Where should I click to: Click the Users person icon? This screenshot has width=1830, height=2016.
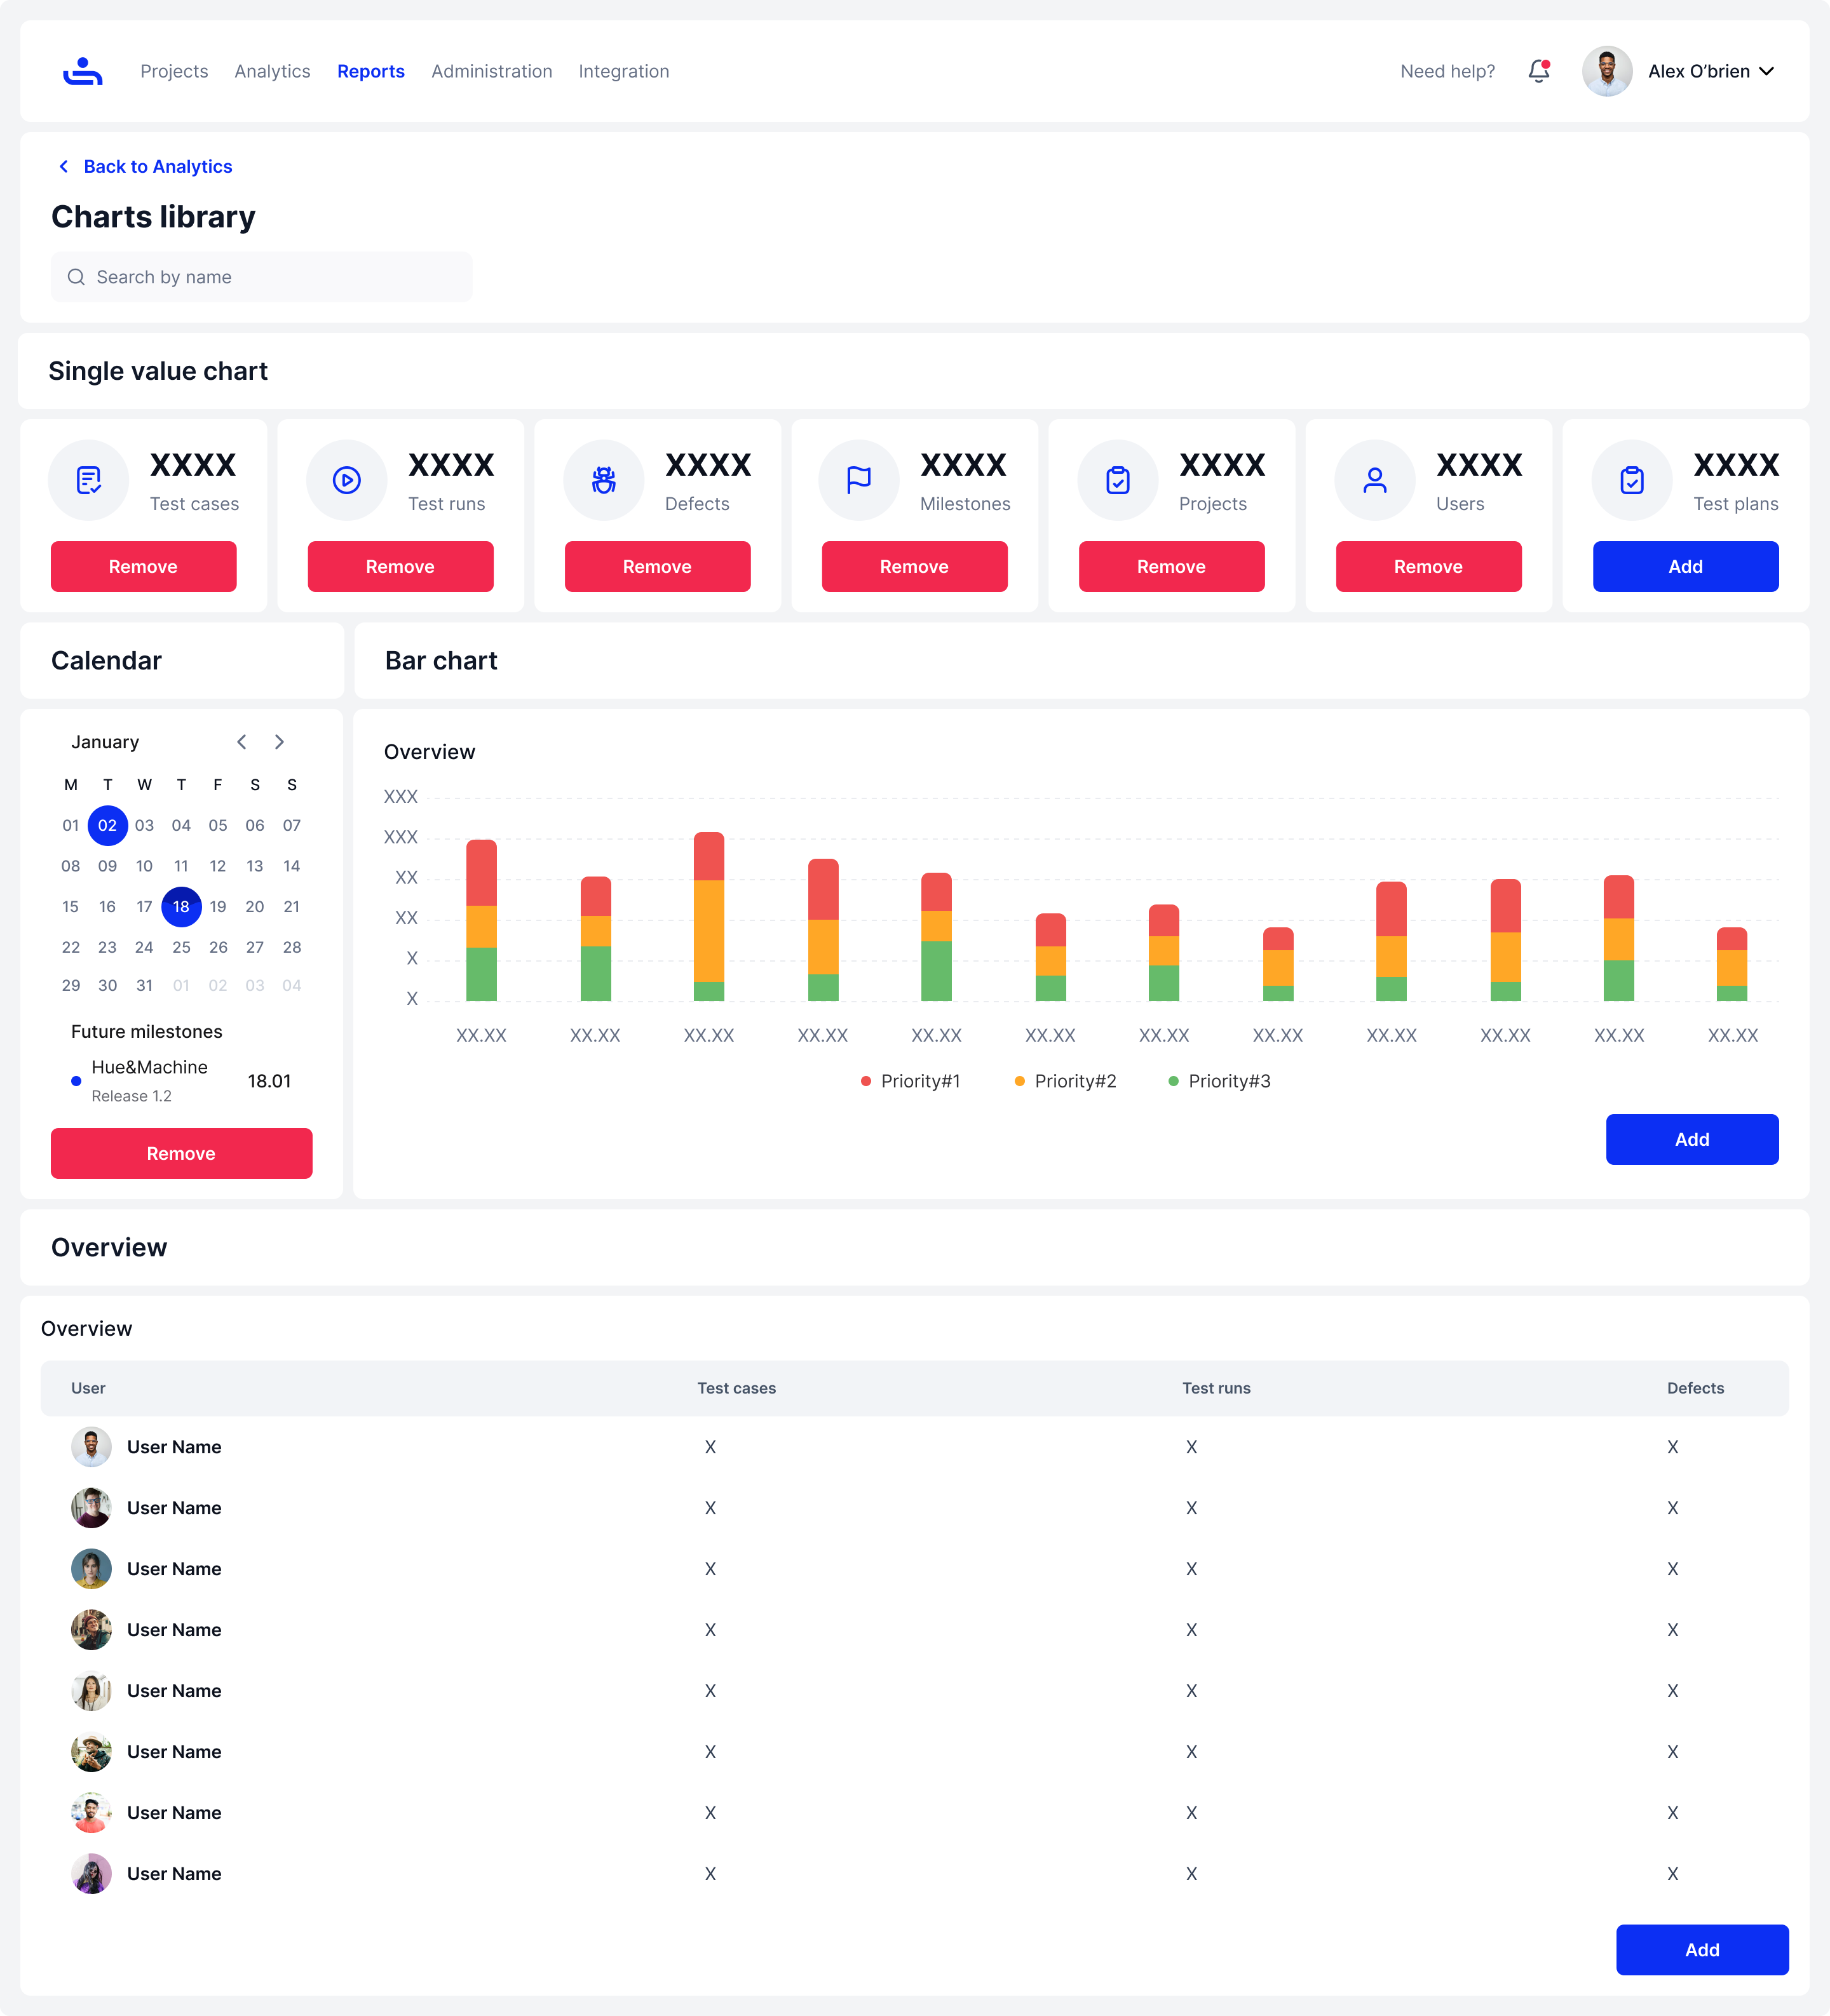pos(1375,480)
